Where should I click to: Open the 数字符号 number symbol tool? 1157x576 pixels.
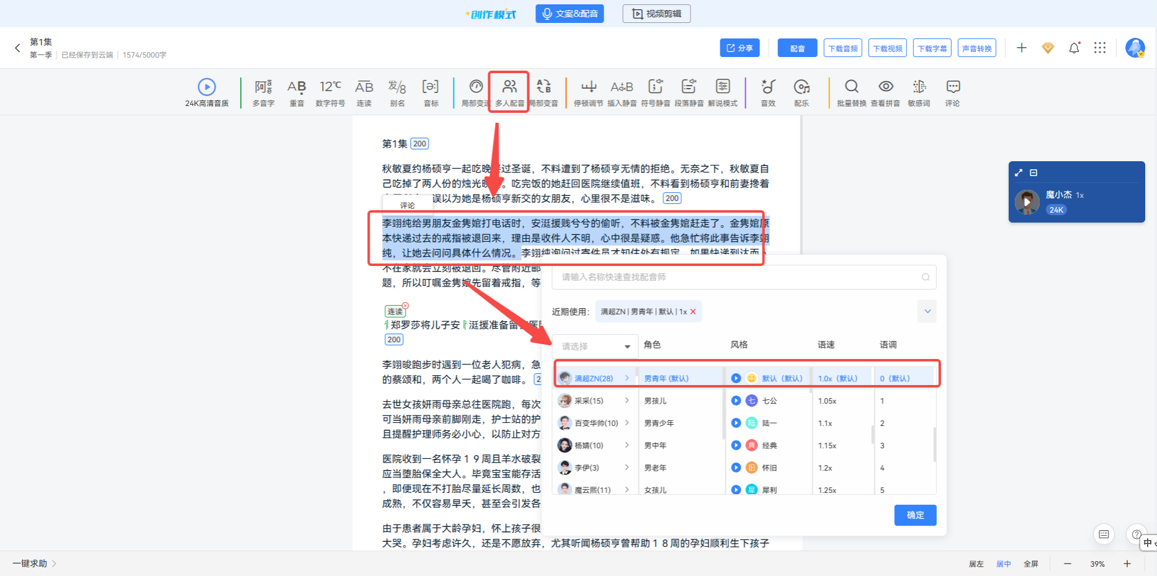[331, 93]
